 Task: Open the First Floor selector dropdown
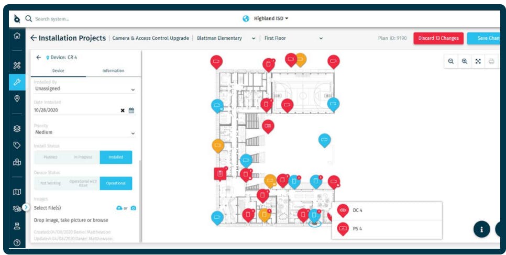click(293, 38)
